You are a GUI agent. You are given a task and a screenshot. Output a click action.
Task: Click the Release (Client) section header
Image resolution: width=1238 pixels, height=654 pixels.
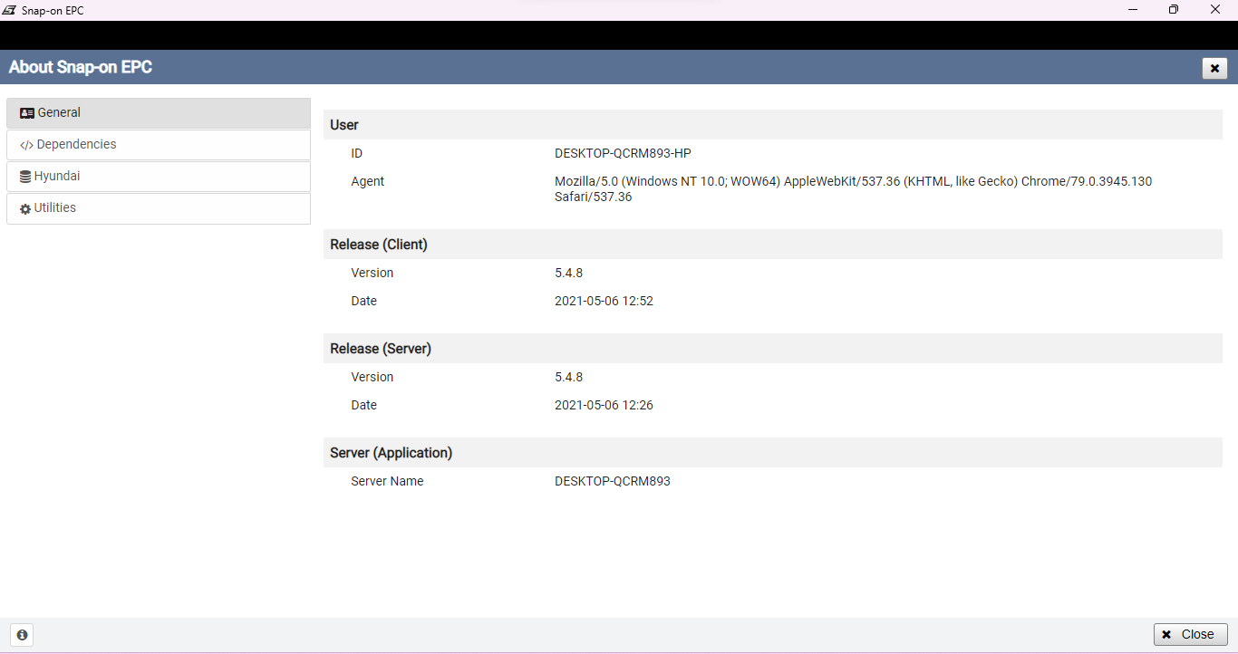[x=773, y=245]
